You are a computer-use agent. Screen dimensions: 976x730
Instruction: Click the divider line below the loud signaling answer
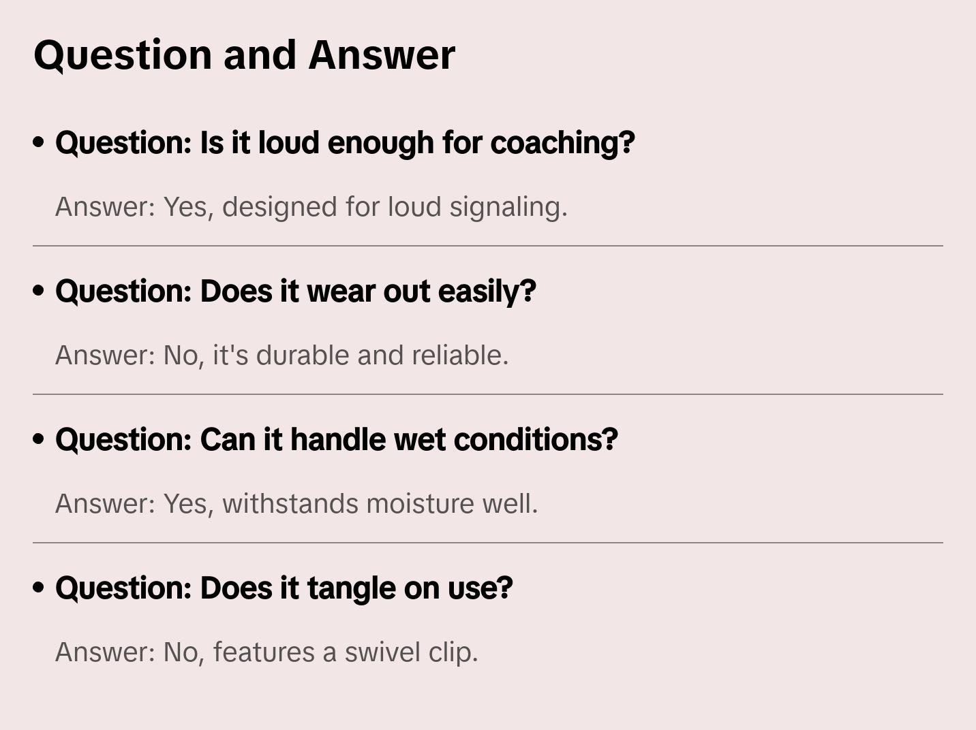point(488,246)
